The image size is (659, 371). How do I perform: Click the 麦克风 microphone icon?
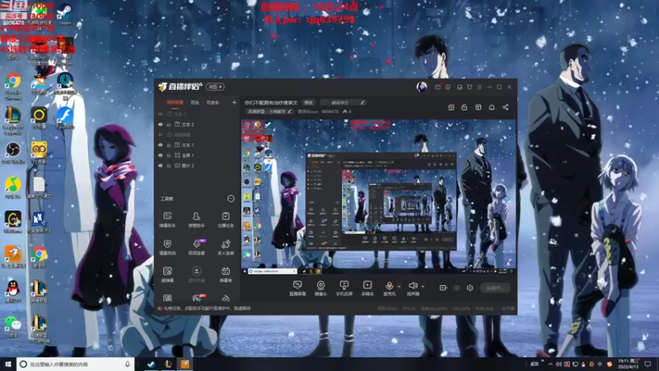[x=389, y=286]
